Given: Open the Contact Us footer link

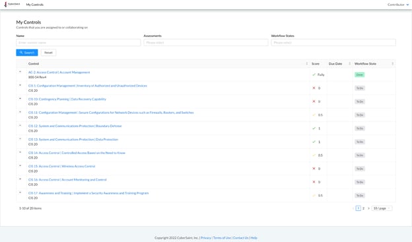Looking at the screenshot, I should (241, 238).
